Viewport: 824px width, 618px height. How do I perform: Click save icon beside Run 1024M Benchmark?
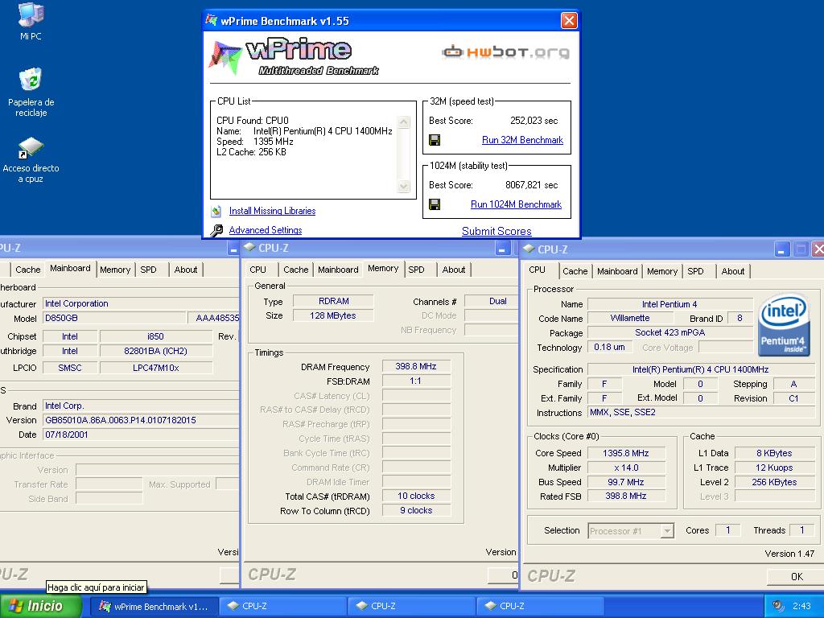(435, 204)
